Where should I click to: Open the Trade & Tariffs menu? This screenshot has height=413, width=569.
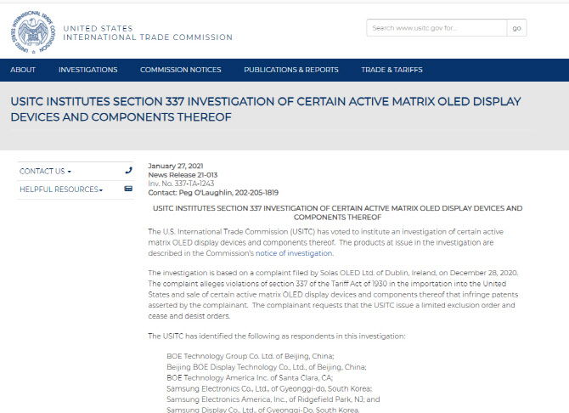pos(392,70)
